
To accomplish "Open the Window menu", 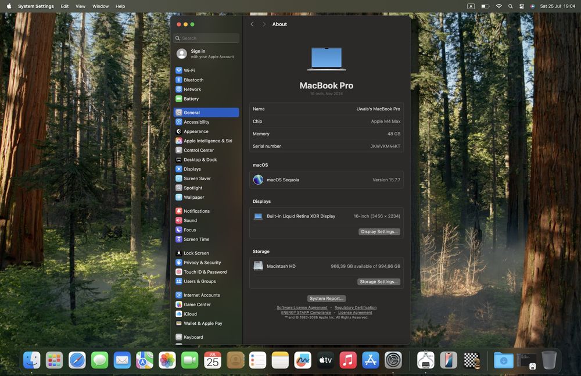I will point(101,6).
